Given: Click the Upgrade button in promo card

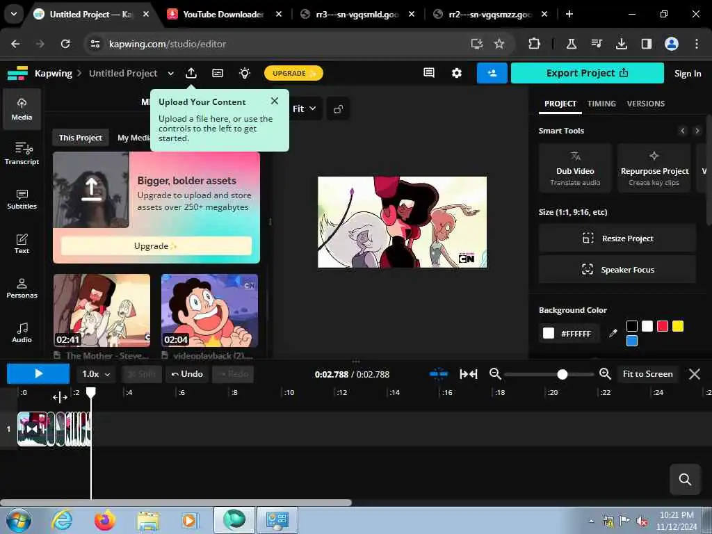Looking at the screenshot, I should tap(156, 245).
